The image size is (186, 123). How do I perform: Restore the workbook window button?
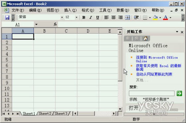[x=176, y=10]
